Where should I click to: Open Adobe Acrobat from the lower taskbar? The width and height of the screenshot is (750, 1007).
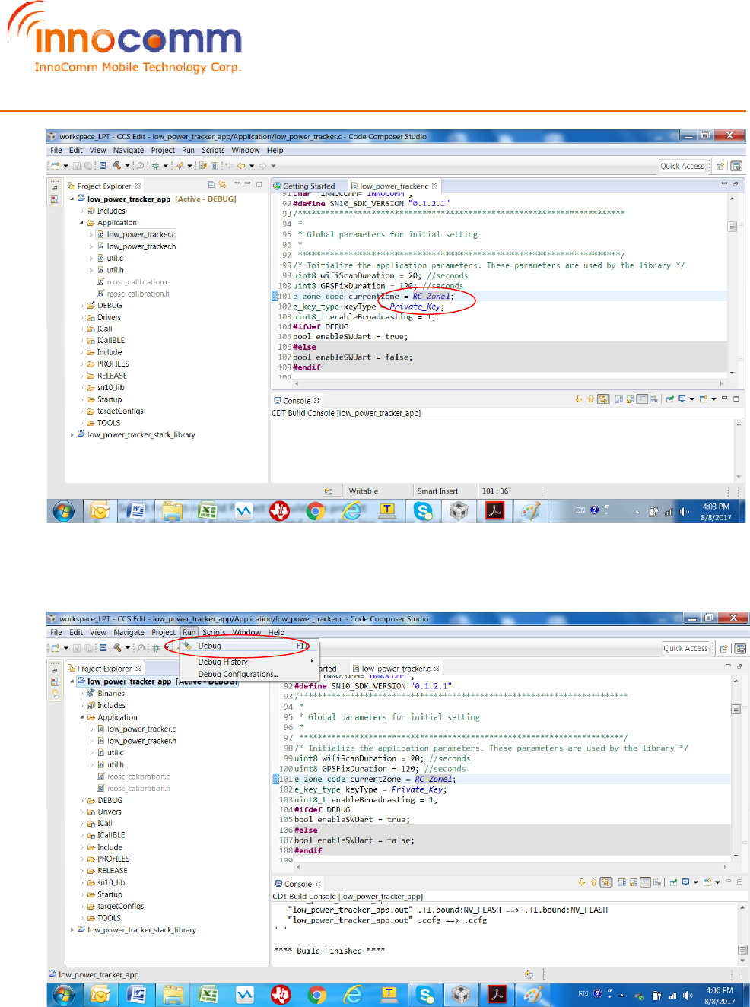click(497, 994)
